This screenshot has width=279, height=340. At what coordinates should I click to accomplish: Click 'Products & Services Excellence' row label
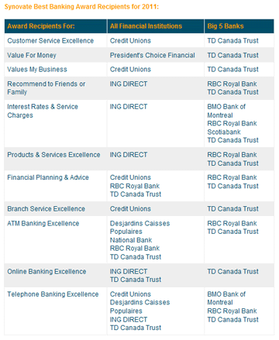click(x=53, y=155)
